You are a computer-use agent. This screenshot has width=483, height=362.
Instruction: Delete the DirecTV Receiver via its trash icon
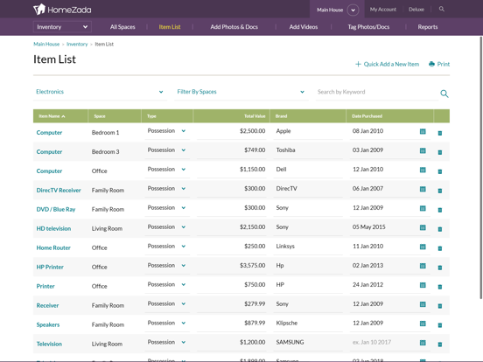coord(440,191)
